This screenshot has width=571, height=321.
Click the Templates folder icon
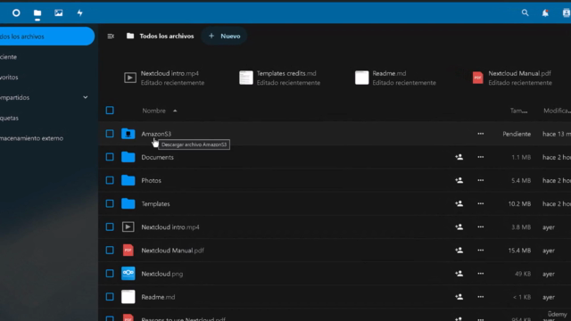[128, 204]
